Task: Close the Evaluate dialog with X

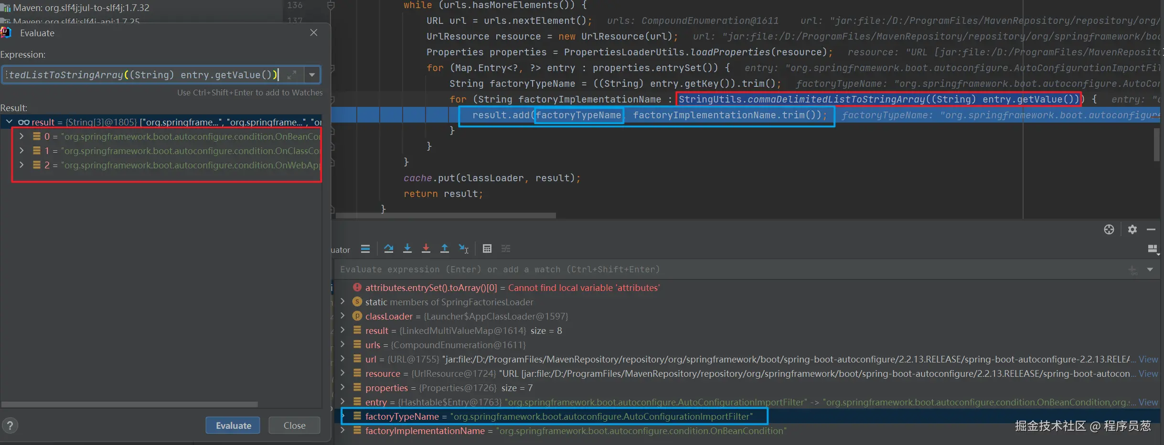Action: click(x=314, y=32)
